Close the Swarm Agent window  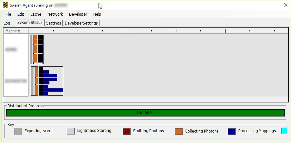[286, 5]
